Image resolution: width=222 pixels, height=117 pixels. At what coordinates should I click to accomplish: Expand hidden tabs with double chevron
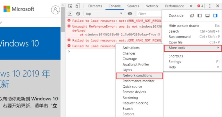191,6
